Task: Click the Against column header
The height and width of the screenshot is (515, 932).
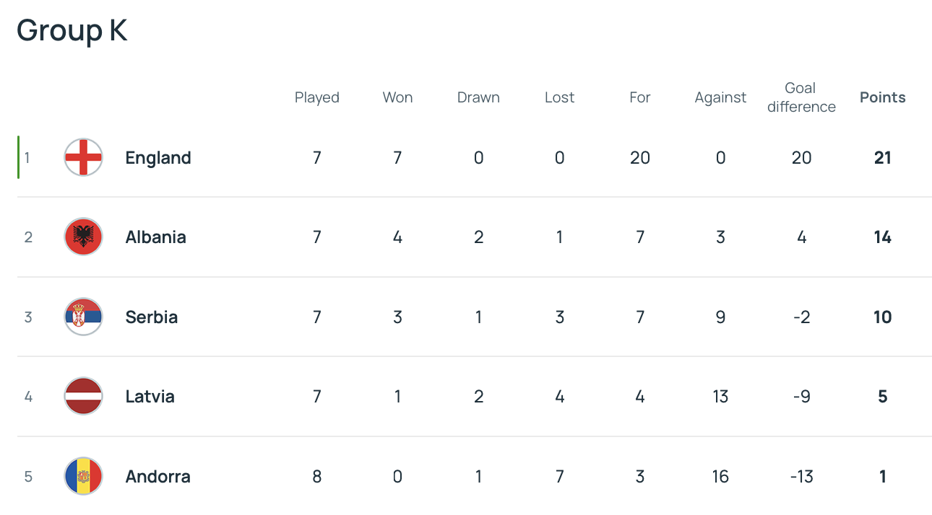Action: (x=720, y=97)
